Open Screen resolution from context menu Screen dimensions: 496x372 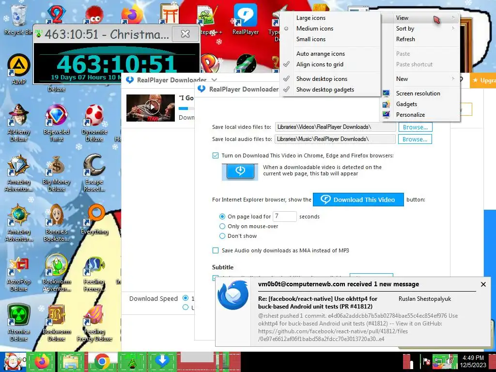420,93
